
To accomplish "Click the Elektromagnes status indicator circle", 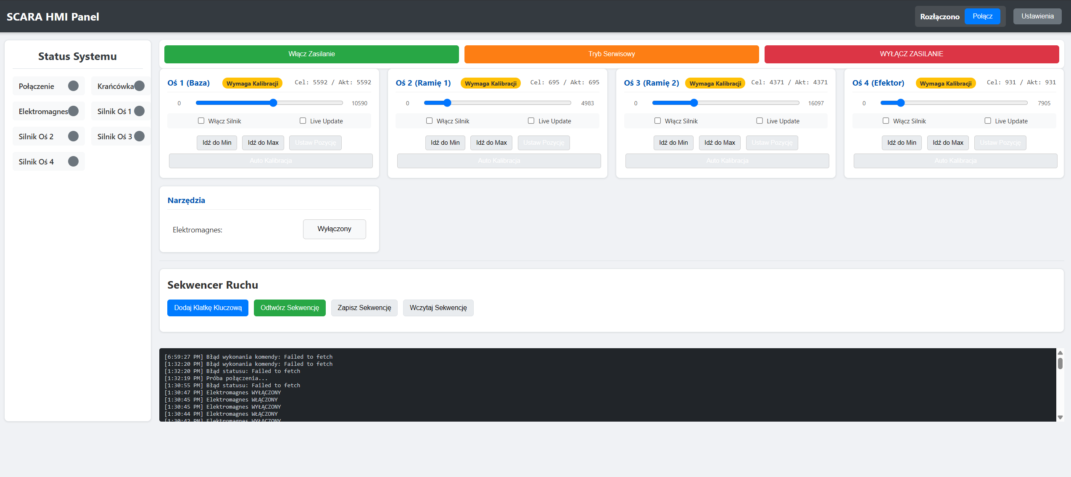I will (73, 111).
